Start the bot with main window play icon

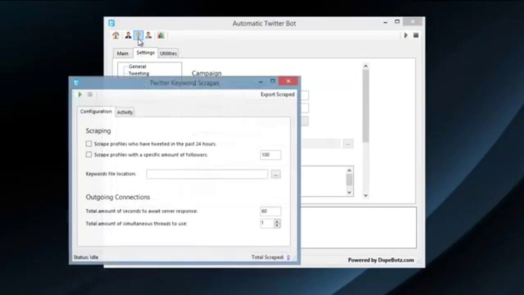click(x=406, y=36)
